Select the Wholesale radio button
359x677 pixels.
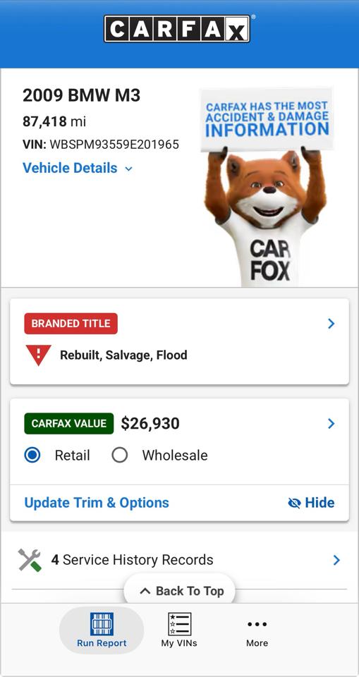pos(120,455)
